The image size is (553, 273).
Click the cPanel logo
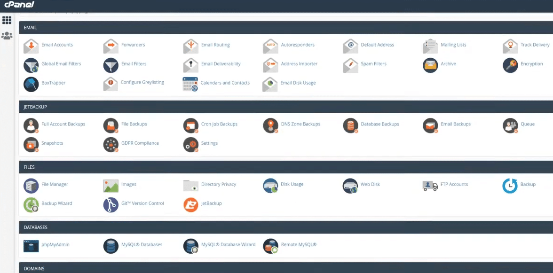(19, 5)
